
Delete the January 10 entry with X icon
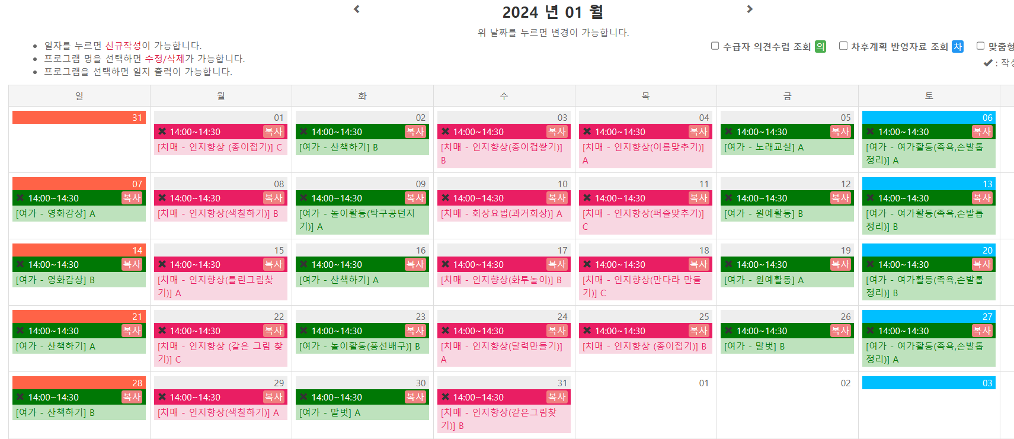pyautogui.click(x=445, y=198)
